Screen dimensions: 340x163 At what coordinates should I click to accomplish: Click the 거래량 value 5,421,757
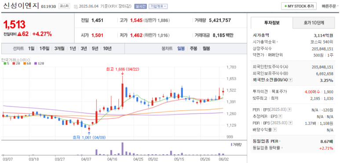click(x=220, y=21)
